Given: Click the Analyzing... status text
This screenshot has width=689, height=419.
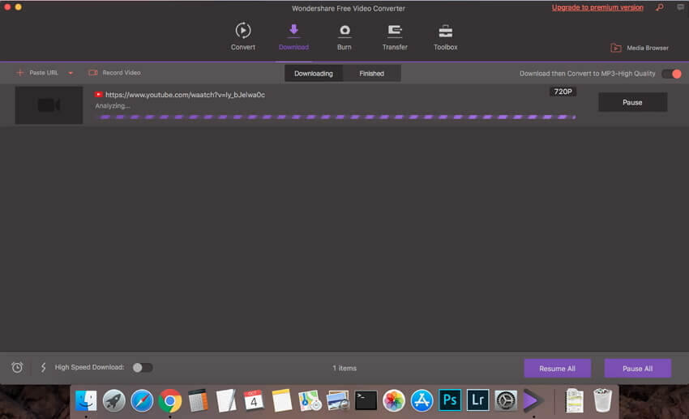Looking at the screenshot, I should point(113,106).
